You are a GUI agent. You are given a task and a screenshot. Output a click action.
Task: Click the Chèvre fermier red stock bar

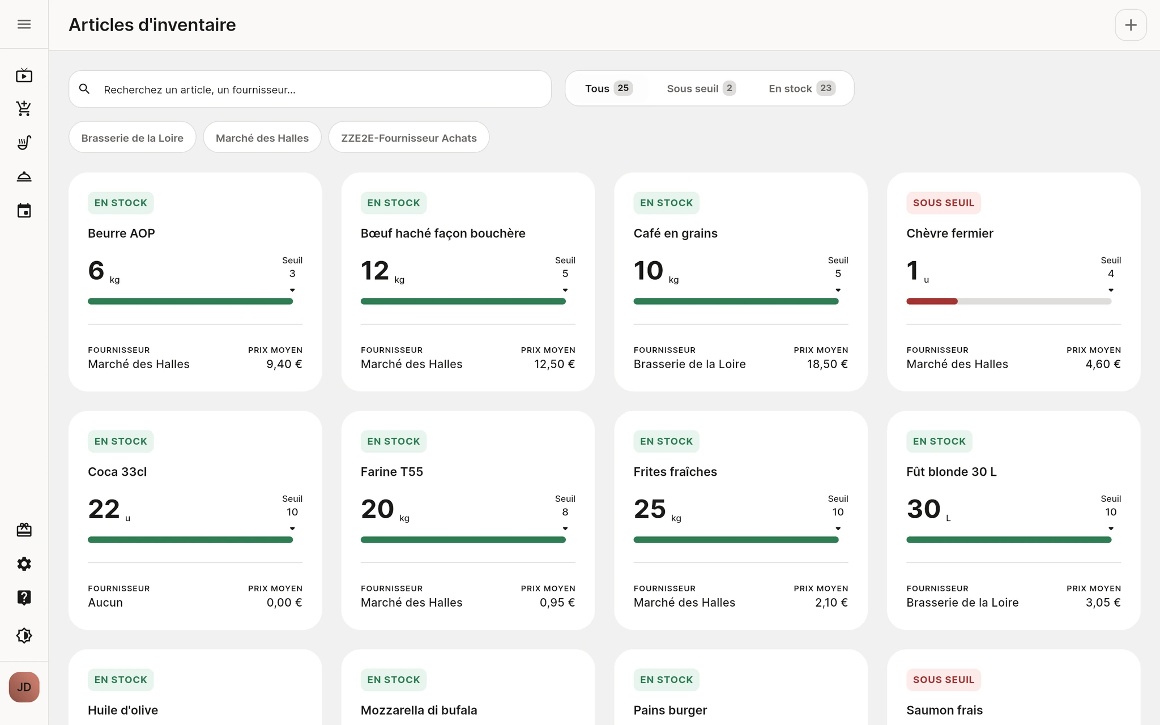932,301
